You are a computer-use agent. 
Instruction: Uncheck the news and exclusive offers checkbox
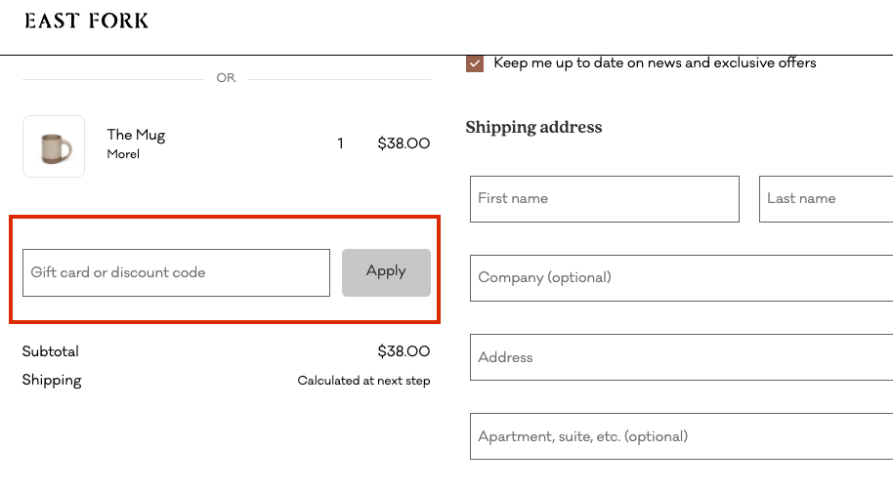[x=475, y=63]
